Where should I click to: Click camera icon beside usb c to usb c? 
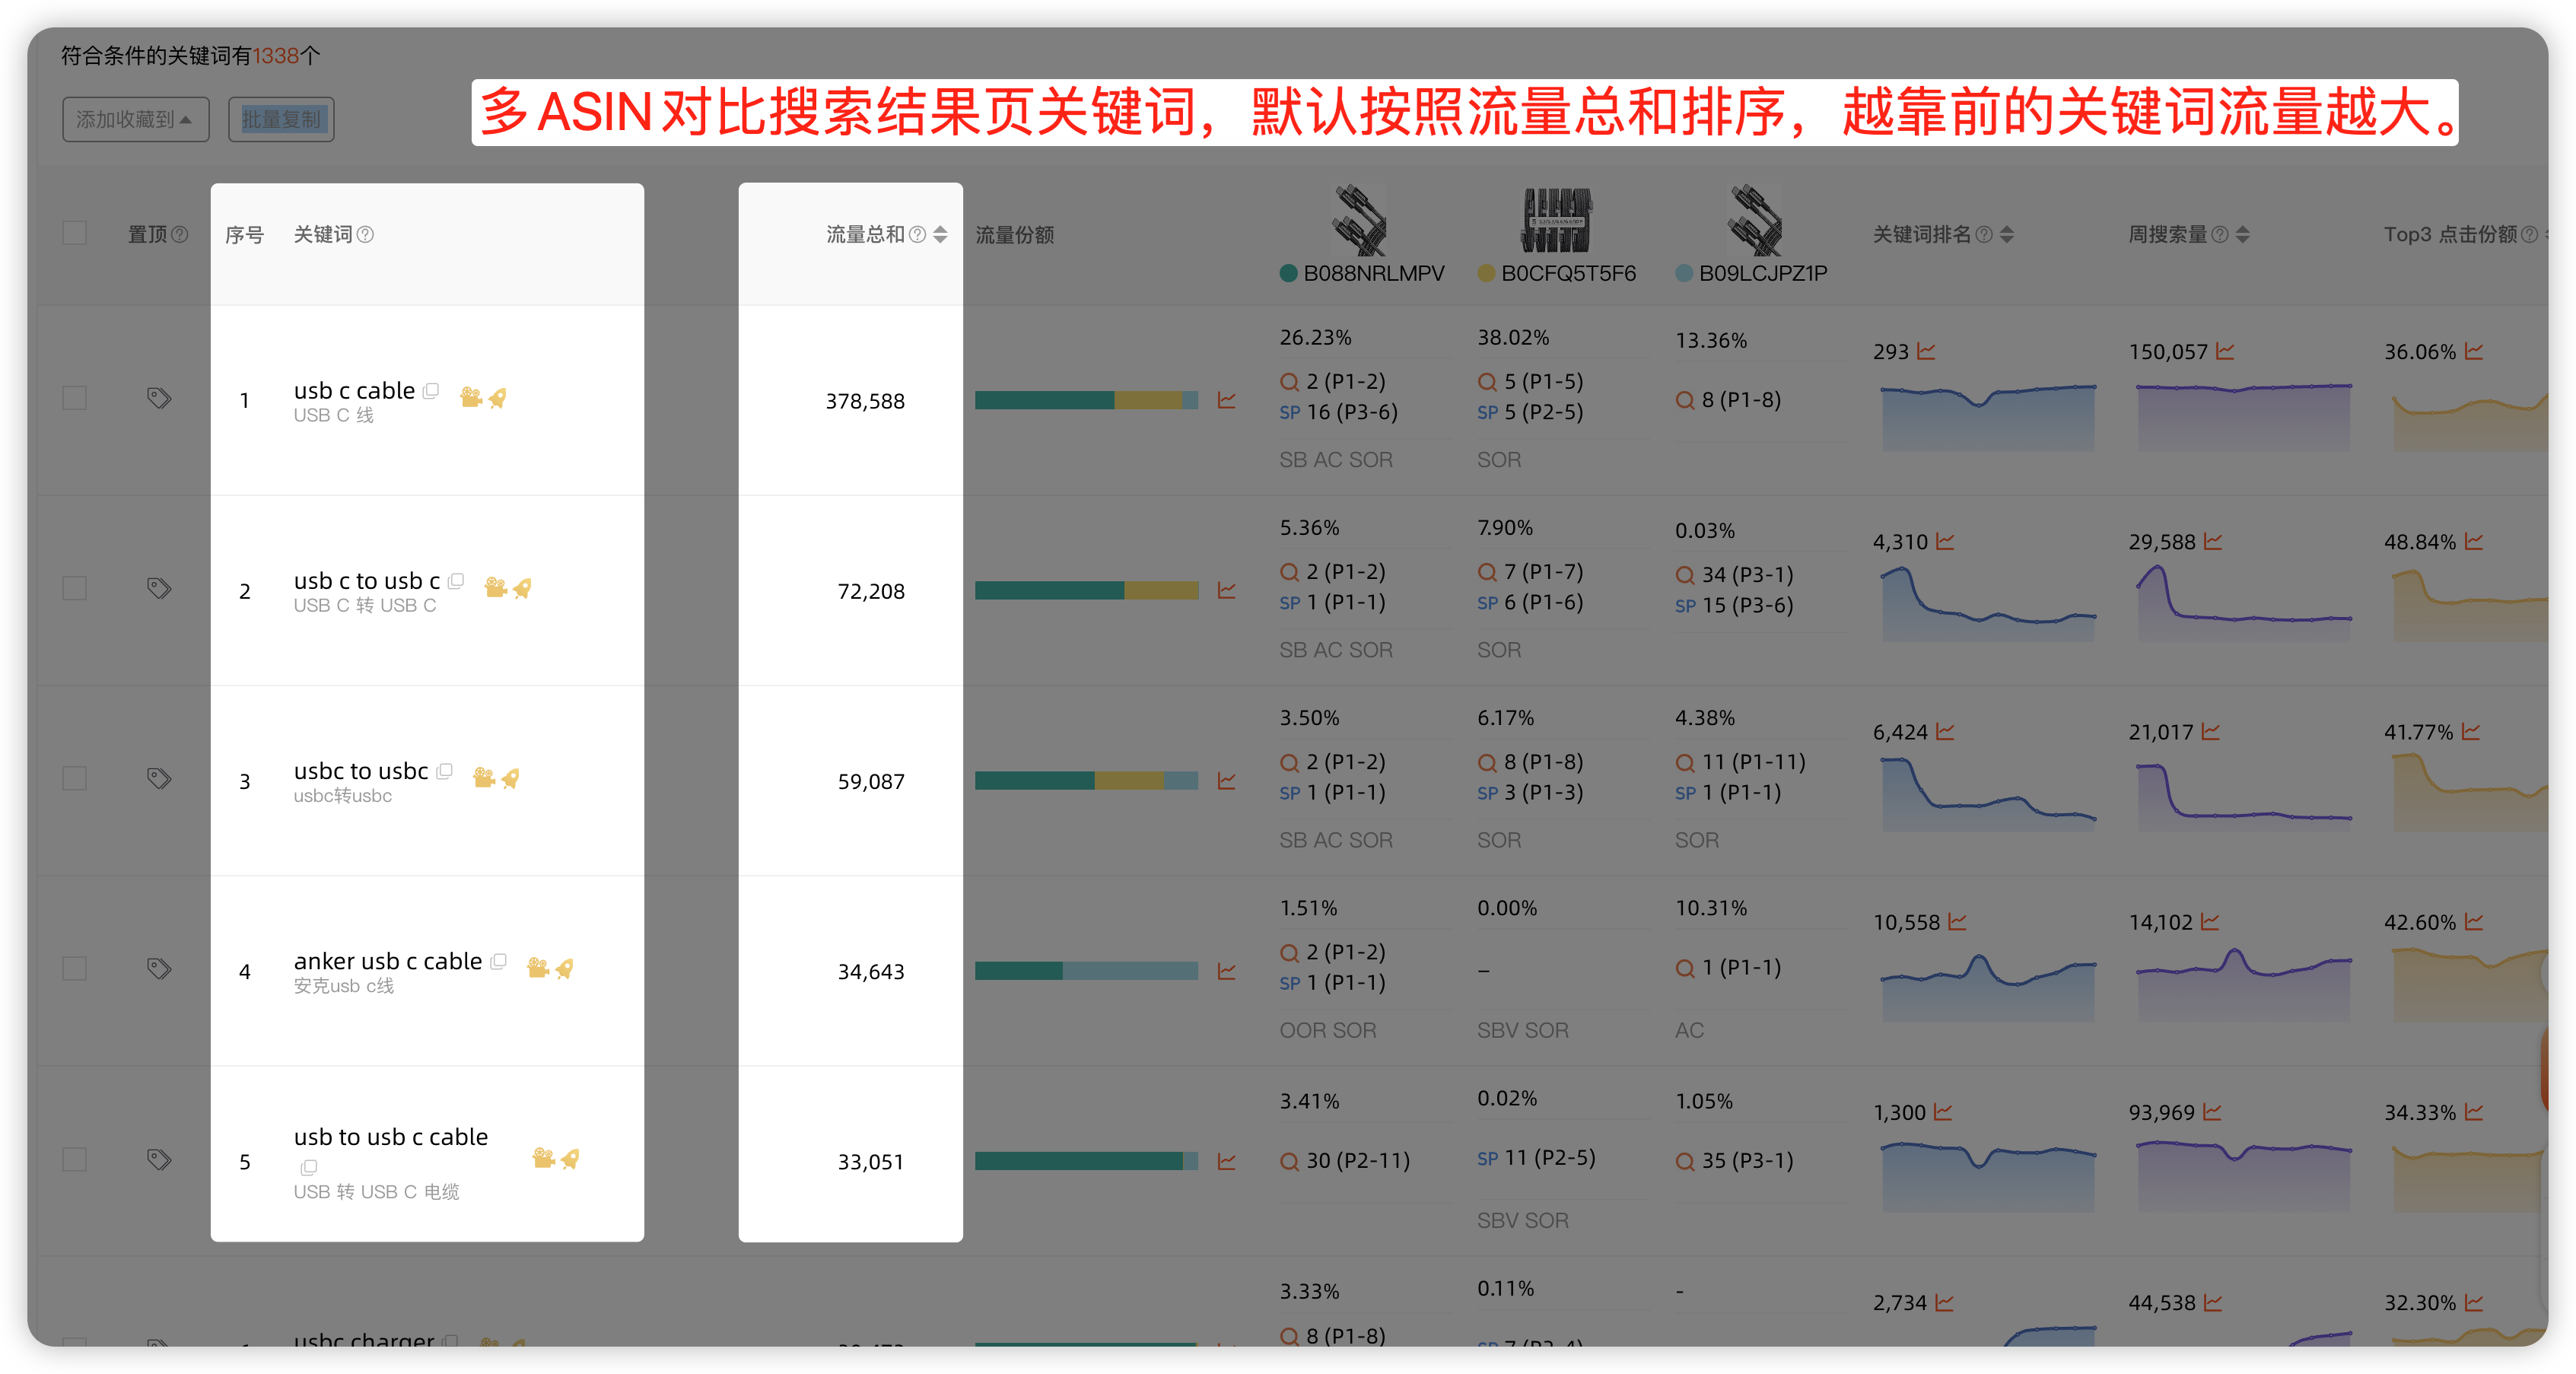coord(496,587)
